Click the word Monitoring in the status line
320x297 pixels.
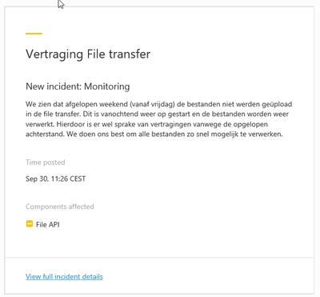click(x=107, y=86)
